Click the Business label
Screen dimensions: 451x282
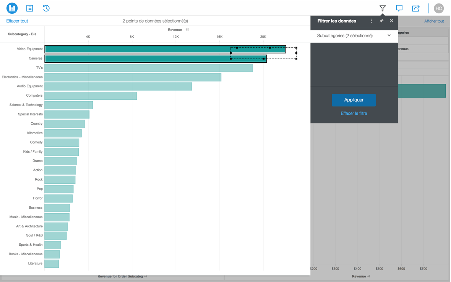[36, 207]
